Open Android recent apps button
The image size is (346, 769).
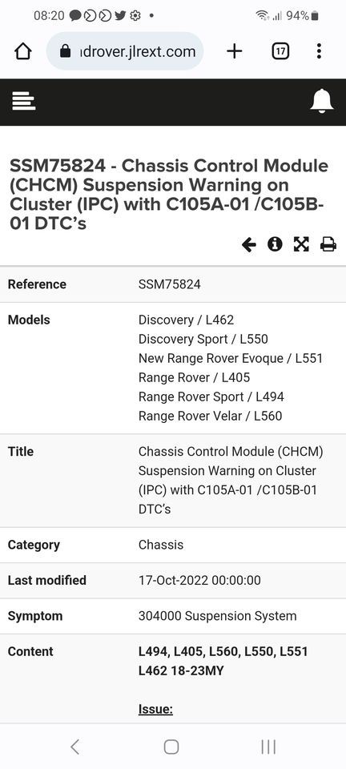tap(268, 747)
